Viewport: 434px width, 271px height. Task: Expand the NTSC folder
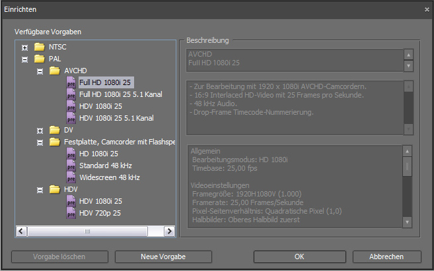[25, 47]
